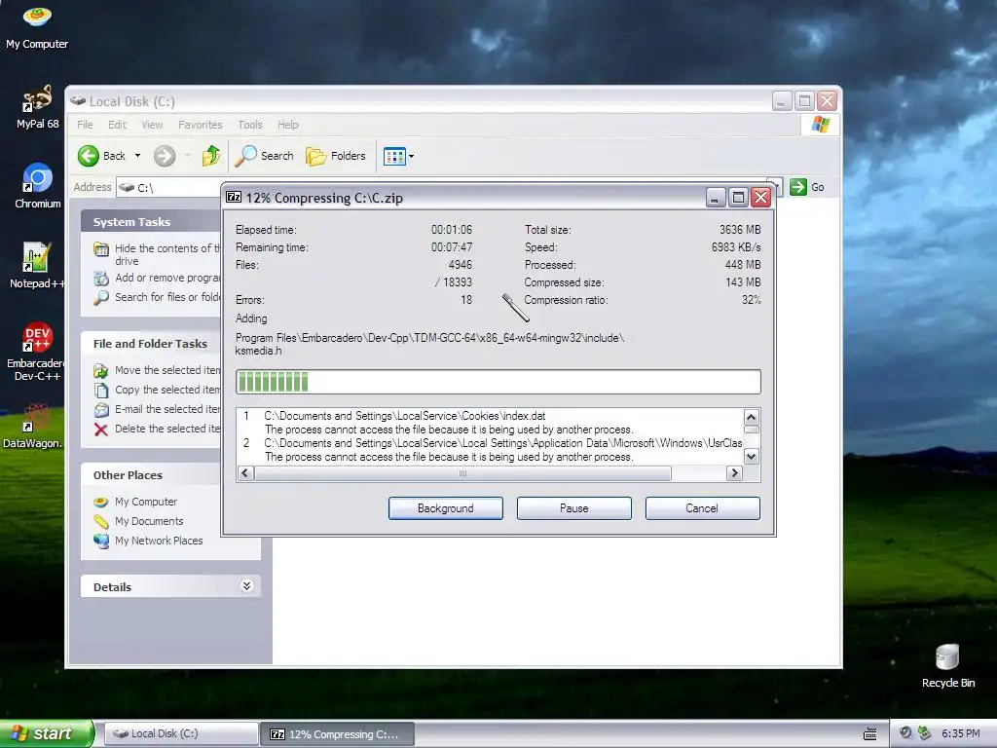Minimize the 7-Zip compressing dialog
Image resolution: width=997 pixels, height=748 pixels.
tap(716, 198)
